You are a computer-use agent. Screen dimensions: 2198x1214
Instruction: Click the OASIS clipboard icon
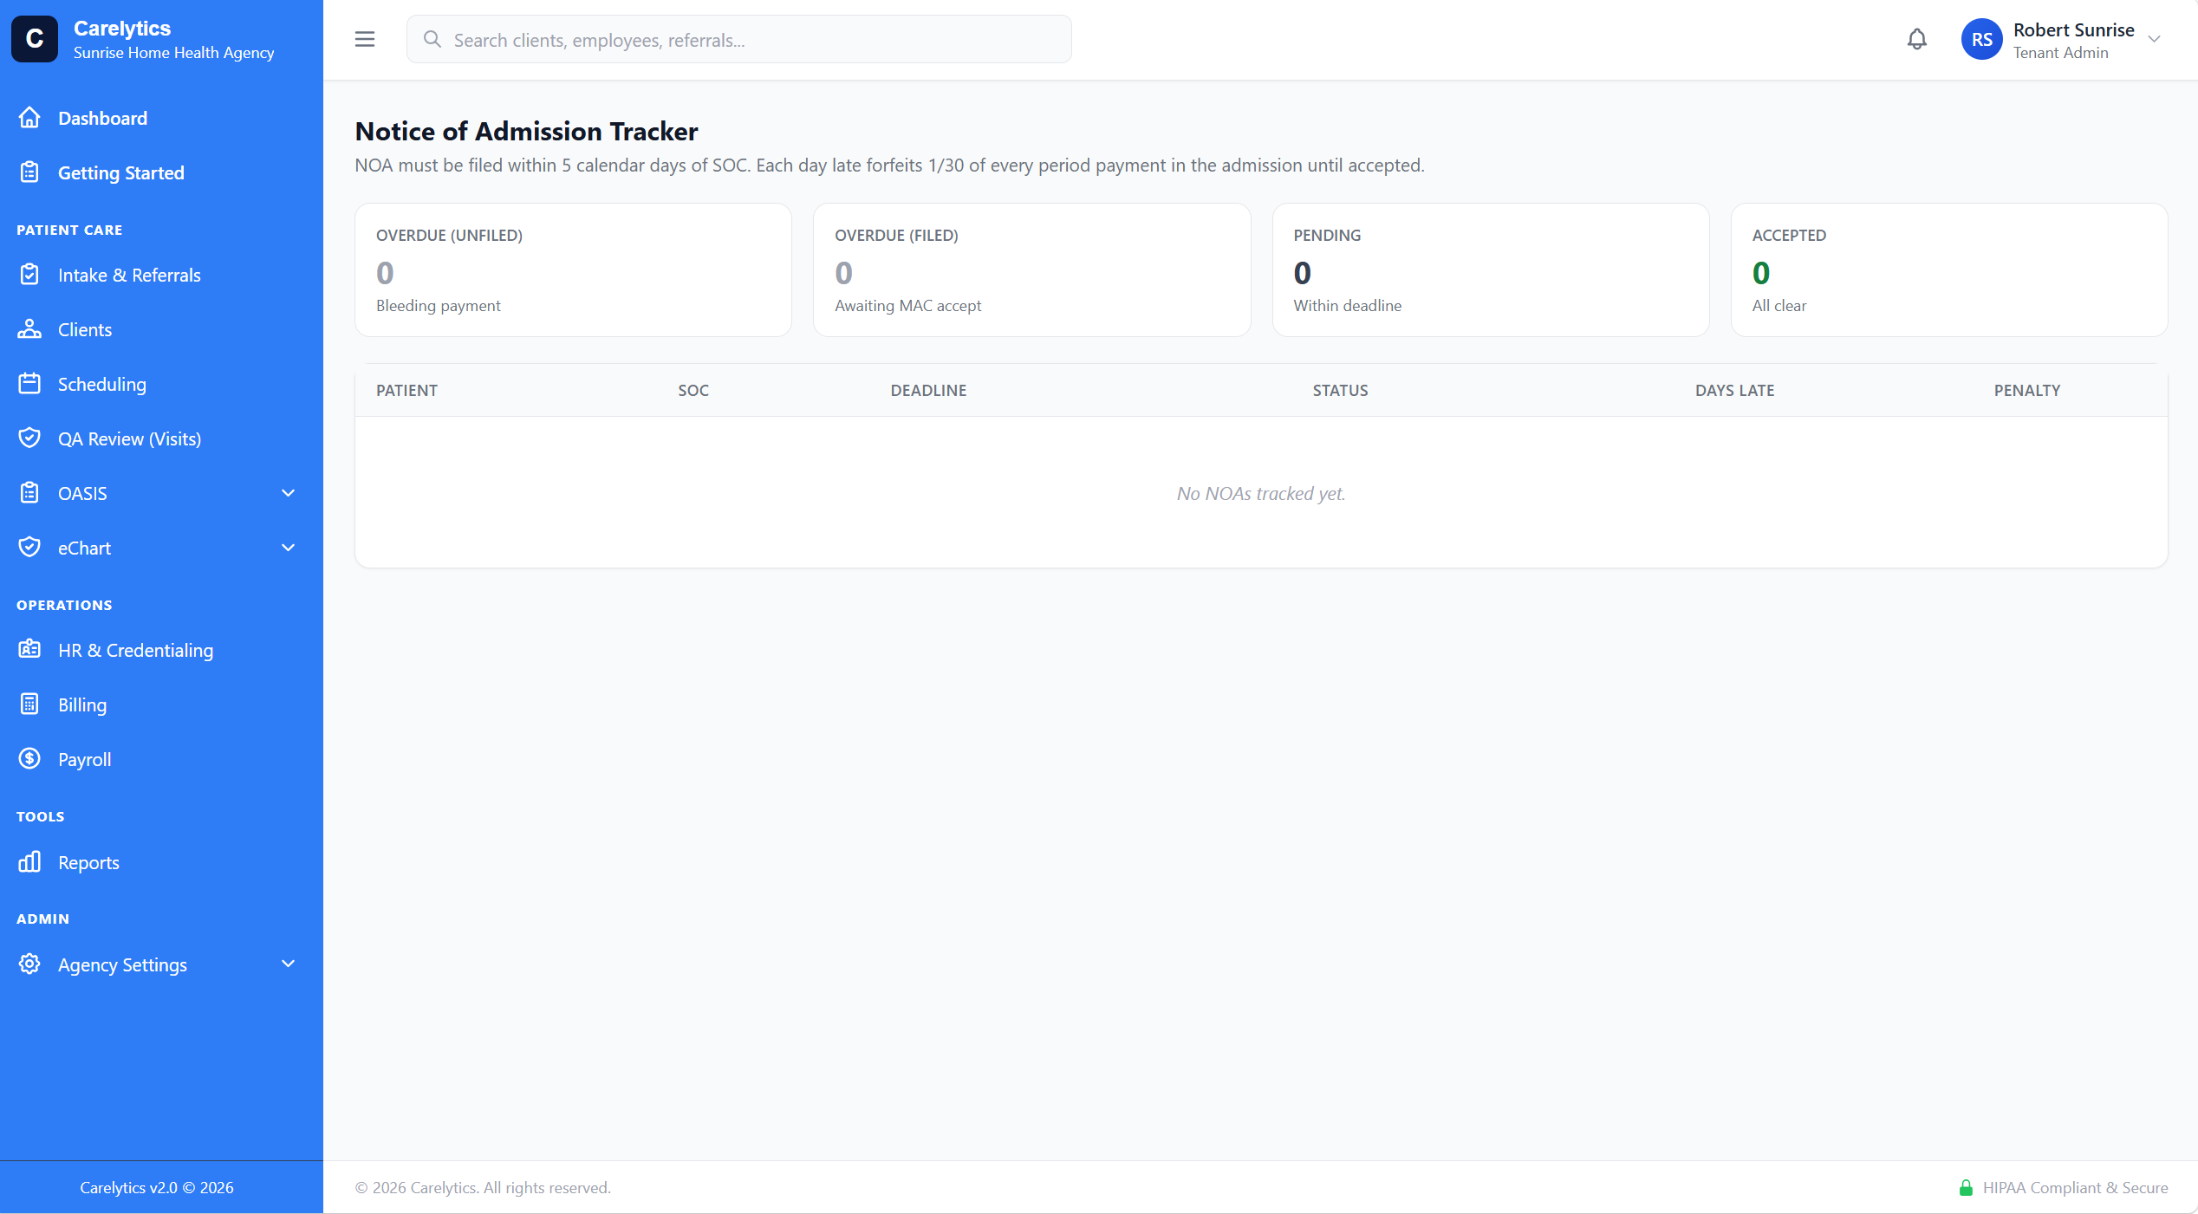pos(29,493)
